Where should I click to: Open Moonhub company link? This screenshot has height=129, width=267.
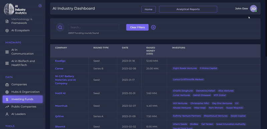click(x=61, y=106)
